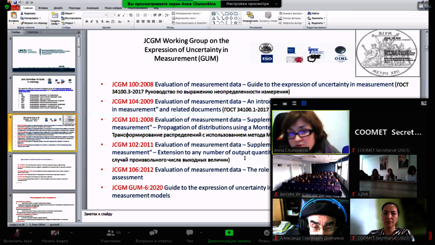Image resolution: width=435 pixels, height=245 pixels.
Task: Open Insert (Вставка) ribbon tab
Action: coord(43,8)
